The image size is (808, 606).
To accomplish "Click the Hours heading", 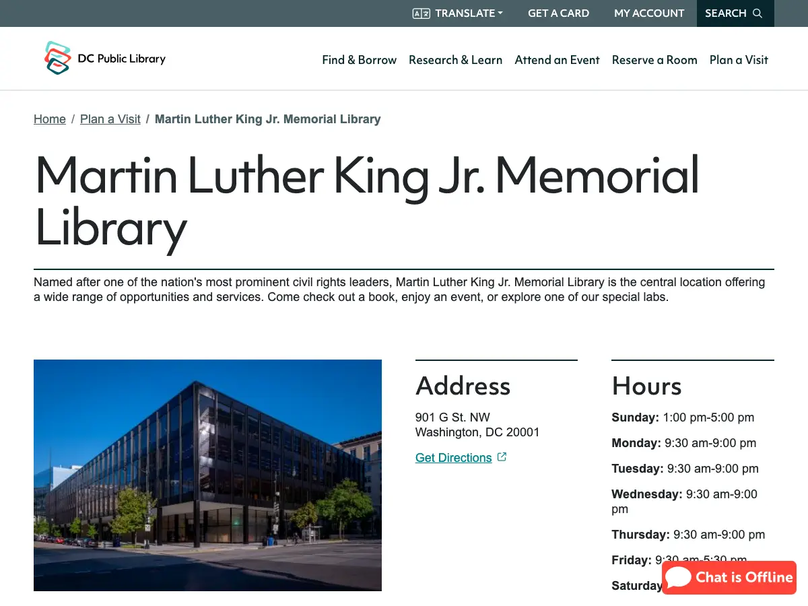I will (646, 386).
